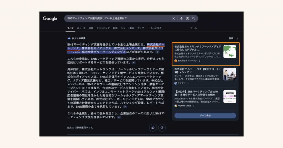Click the 生成 AI は試験運用中です notice
The width and height of the screenshot is (283, 148).
pyautogui.click(x=80, y=128)
